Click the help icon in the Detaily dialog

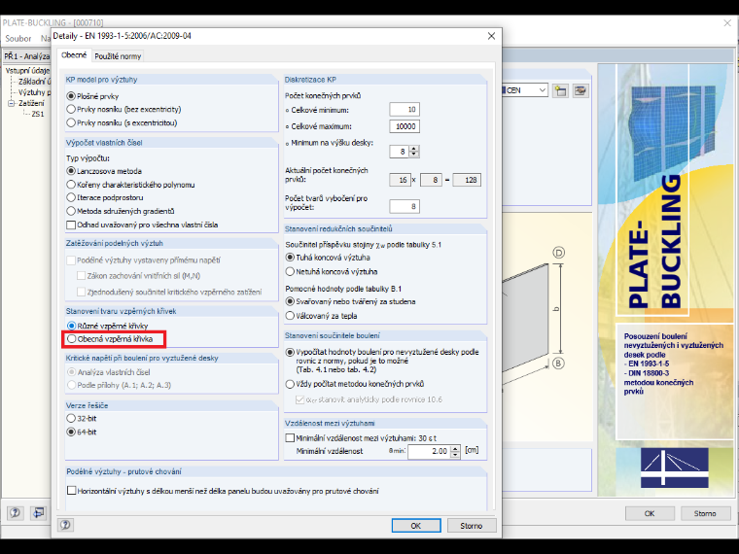[65, 525]
